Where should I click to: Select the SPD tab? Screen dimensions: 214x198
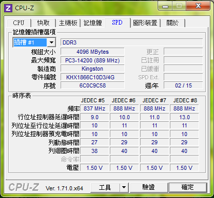coord(118,23)
